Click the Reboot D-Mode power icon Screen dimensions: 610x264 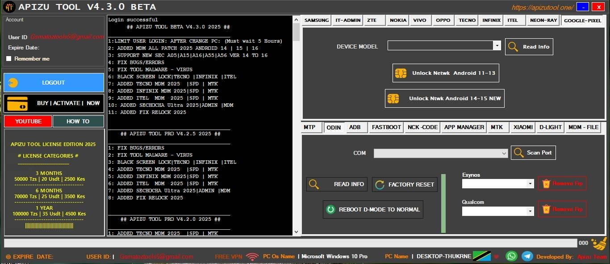click(330, 209)
